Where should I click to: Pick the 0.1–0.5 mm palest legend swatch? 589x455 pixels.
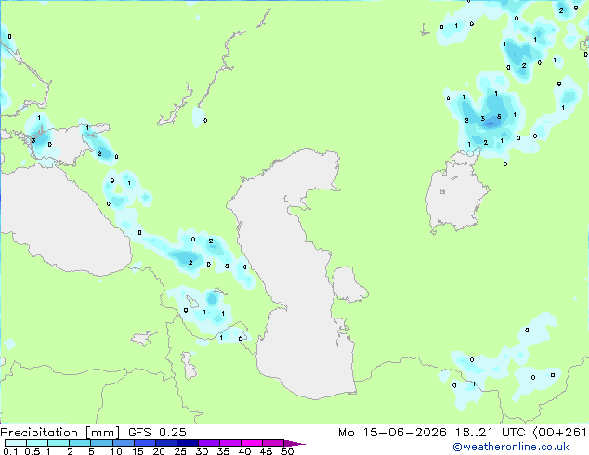16,443
